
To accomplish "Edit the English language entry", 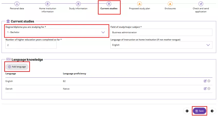I will 205,81.
